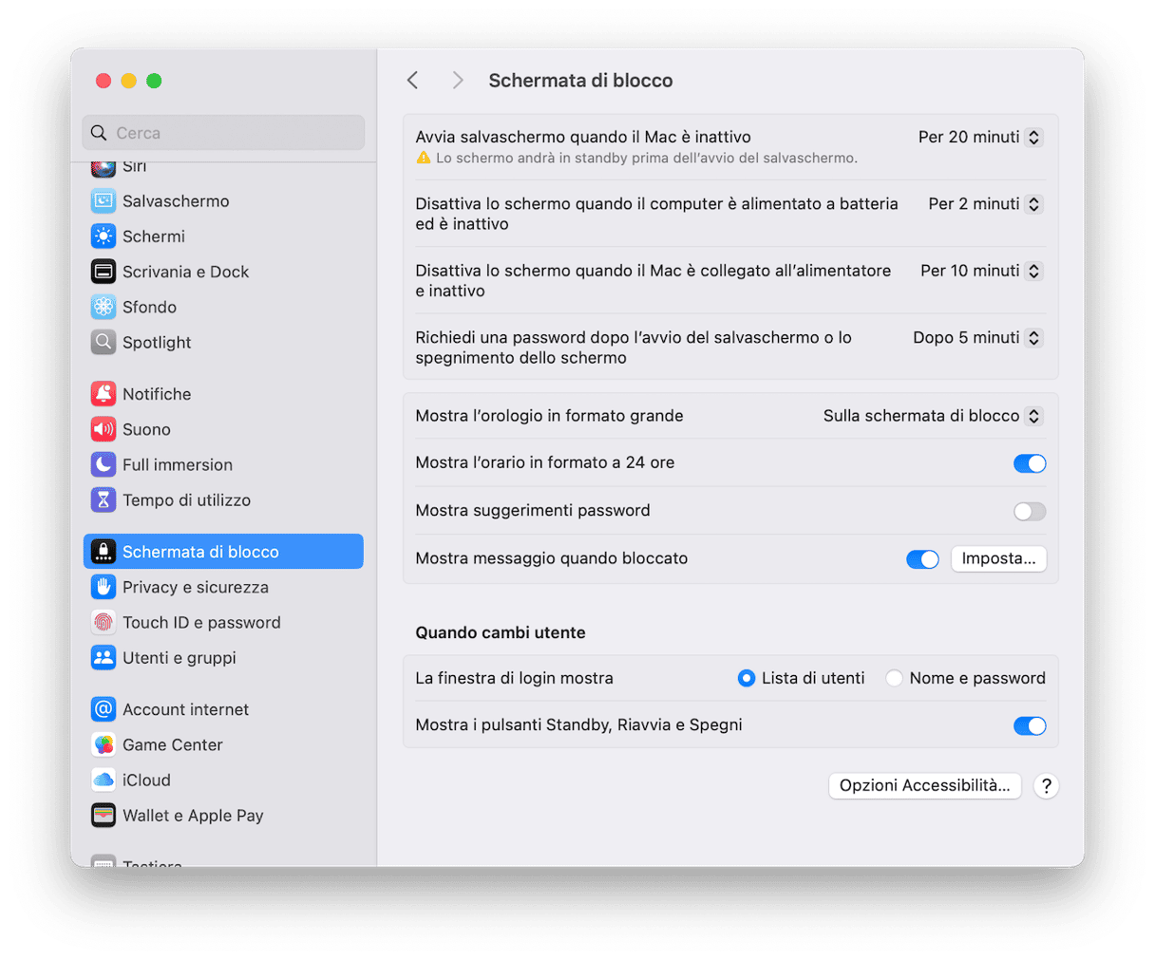This screenshot has height=960, width=1155.
Task: Open Salvaschermo icon in sidebar
Action: pos(103,201)
